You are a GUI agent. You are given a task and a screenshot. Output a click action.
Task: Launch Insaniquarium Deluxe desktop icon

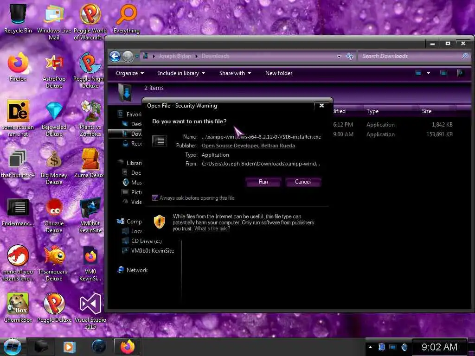click(54, 263)
